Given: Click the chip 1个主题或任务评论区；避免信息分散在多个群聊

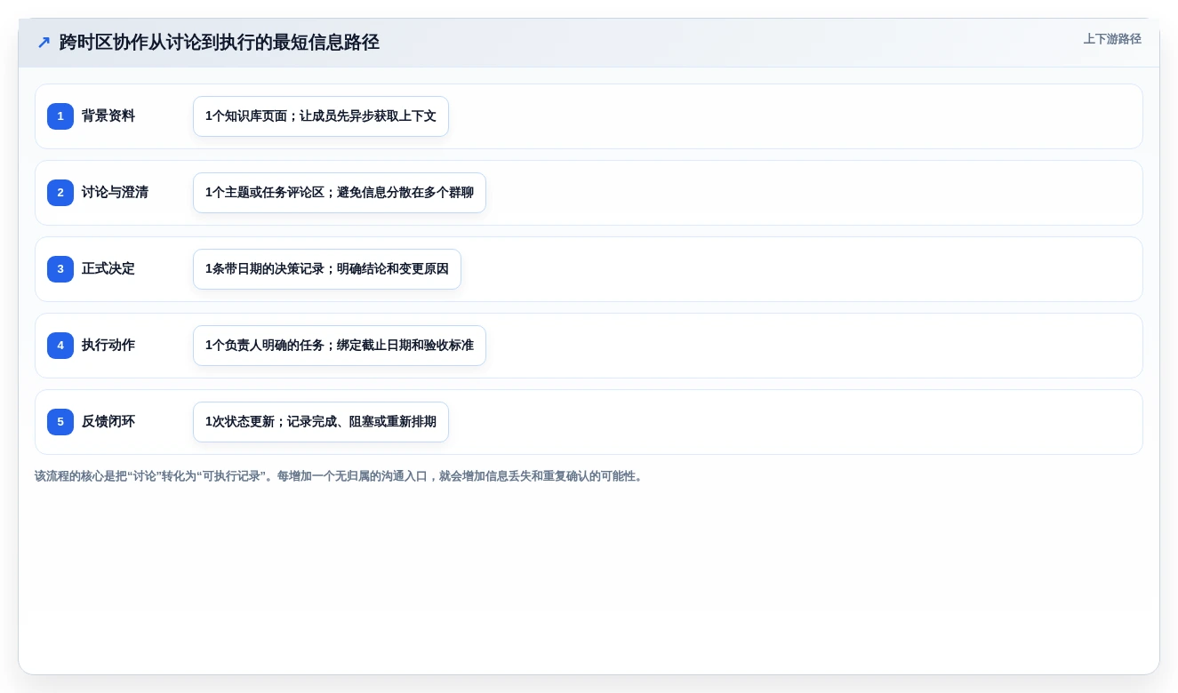Looking at the screenshot, I should [340, 193].
